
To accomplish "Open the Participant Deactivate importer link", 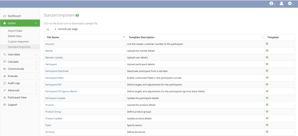I will tap(57, 71).
